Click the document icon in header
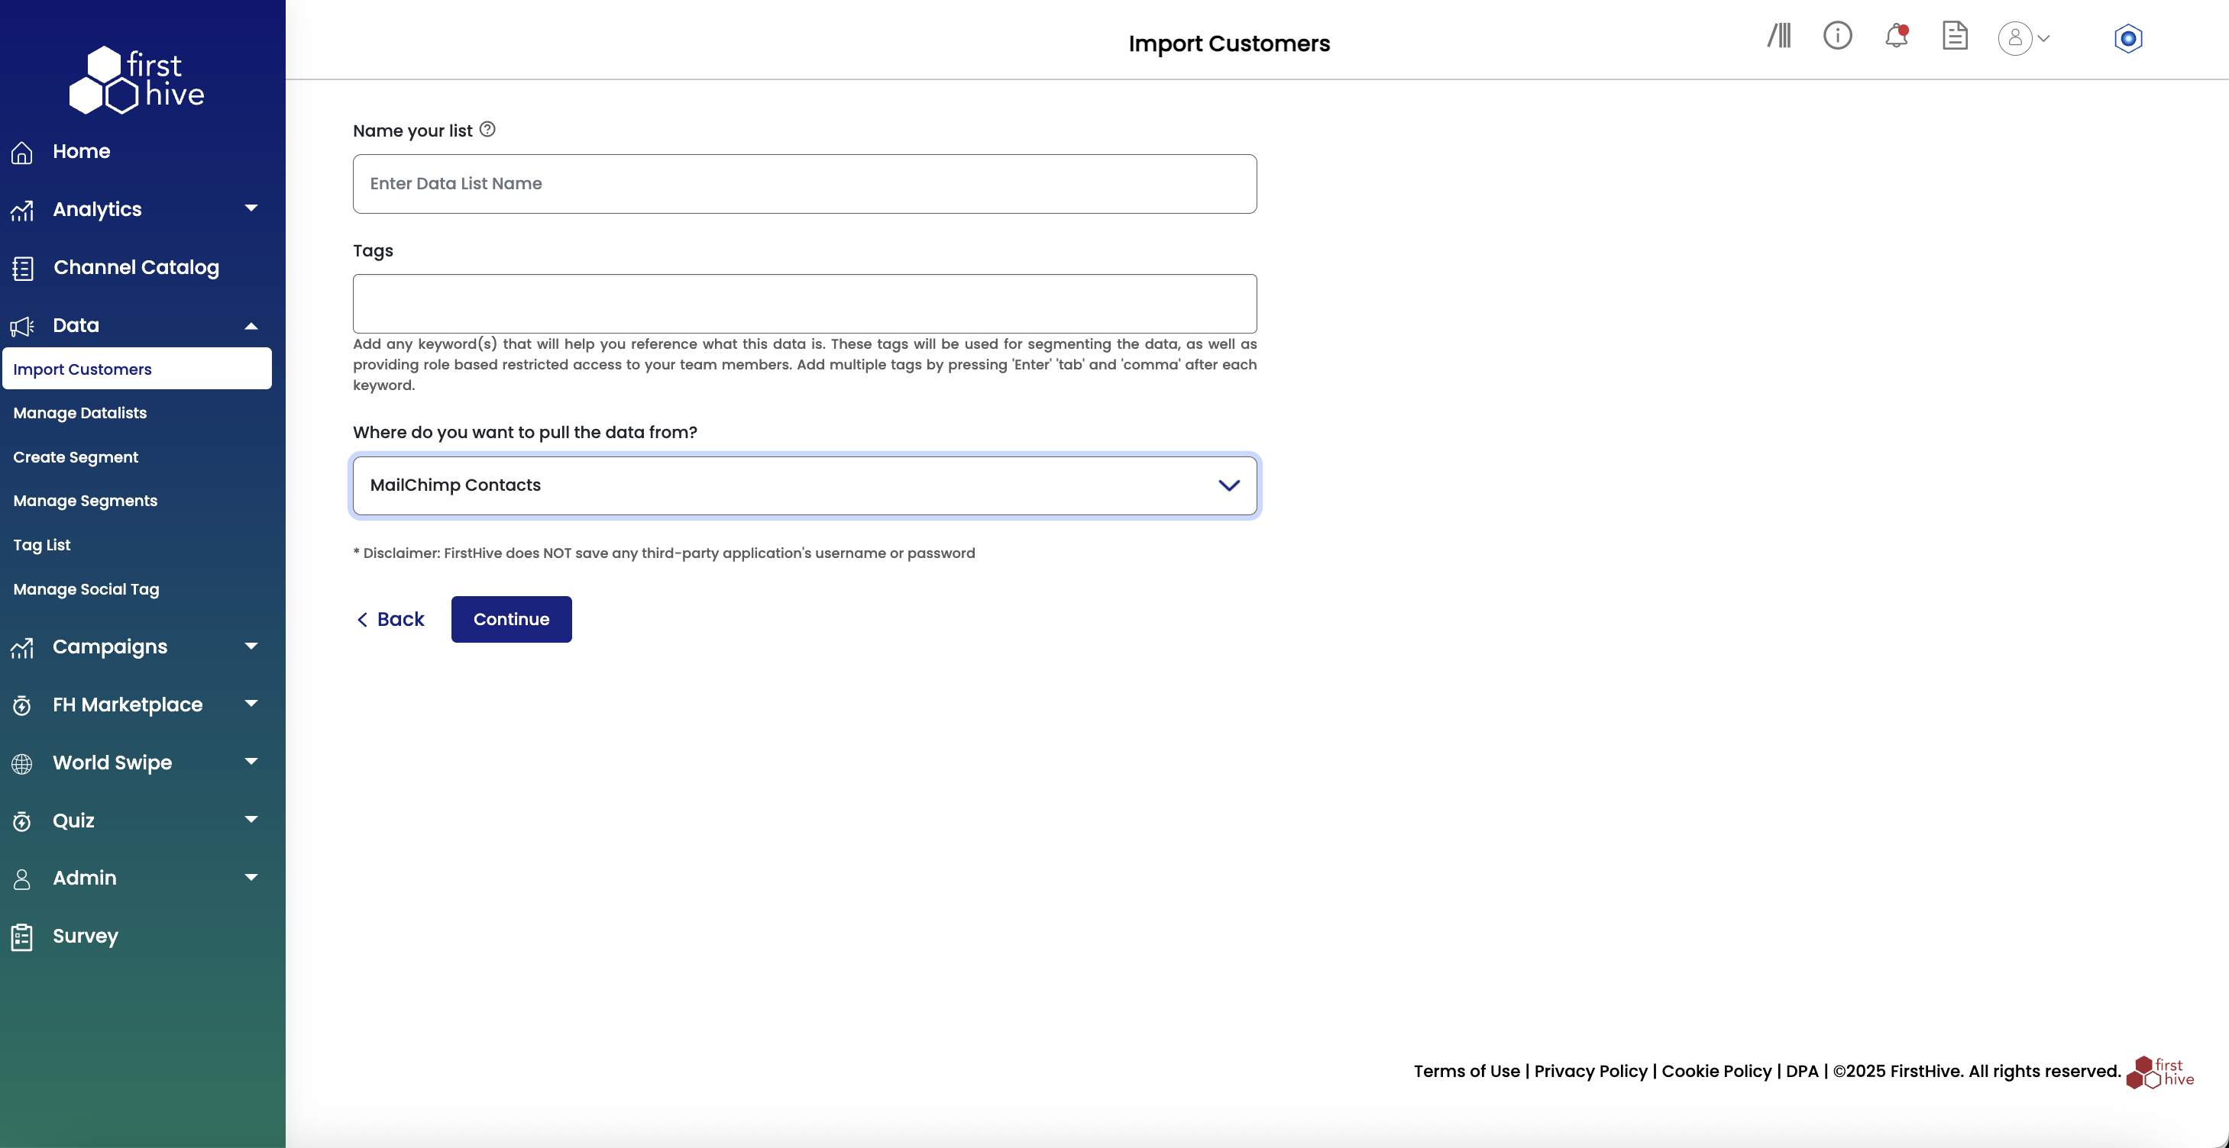2229x1148 pixels. 1955,35
